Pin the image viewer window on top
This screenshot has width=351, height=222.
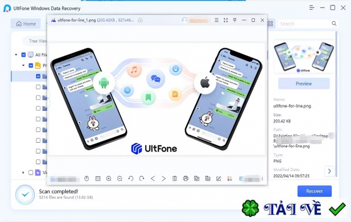[235, 20]
